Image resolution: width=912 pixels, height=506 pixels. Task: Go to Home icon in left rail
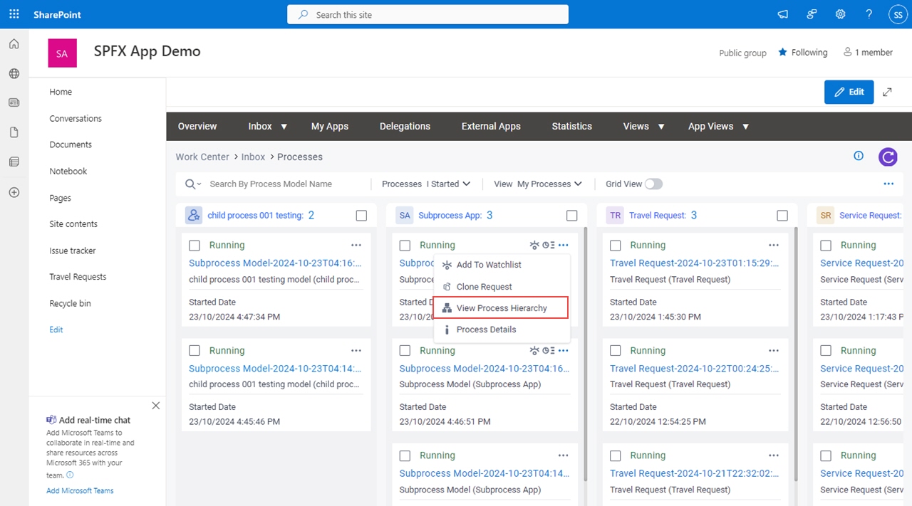tap(14, 44)
